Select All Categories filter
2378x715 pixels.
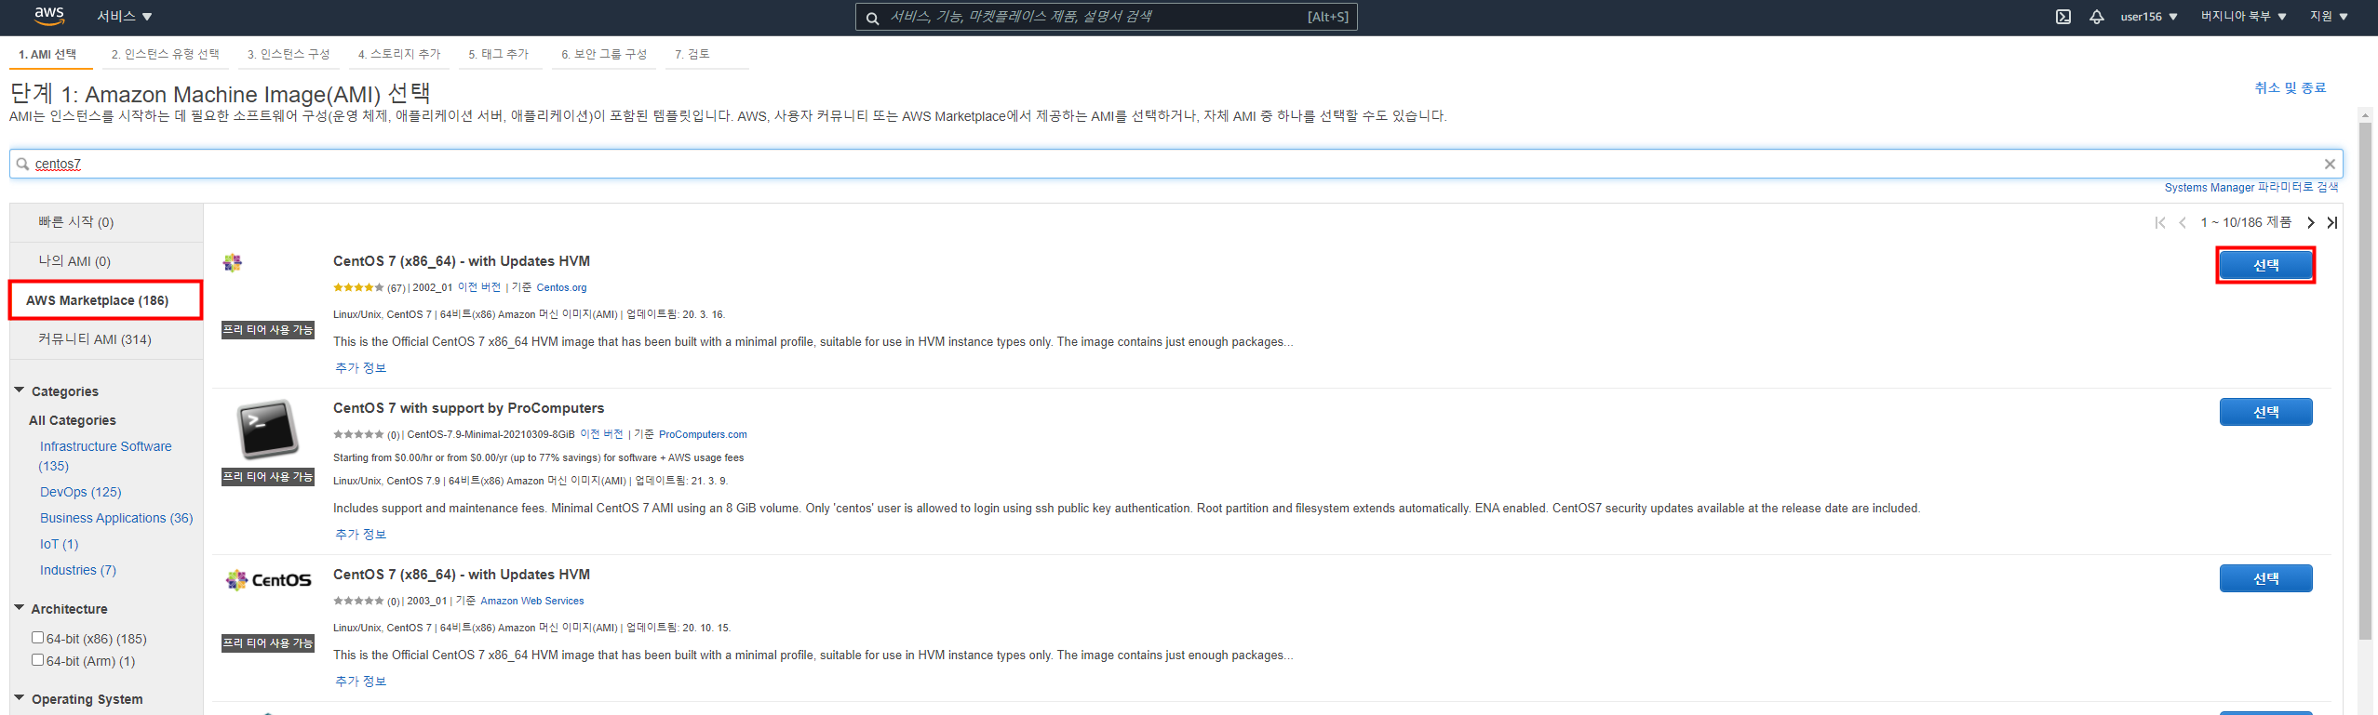tap(73, 420)
